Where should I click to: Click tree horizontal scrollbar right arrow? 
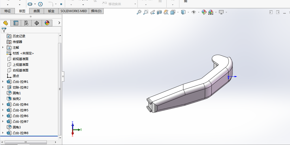coord(56,142)
